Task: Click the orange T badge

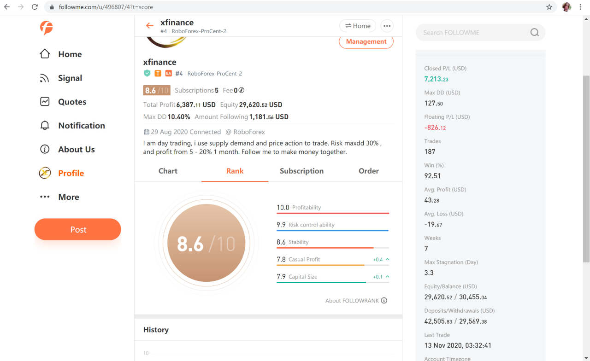Action: point(158,73)
